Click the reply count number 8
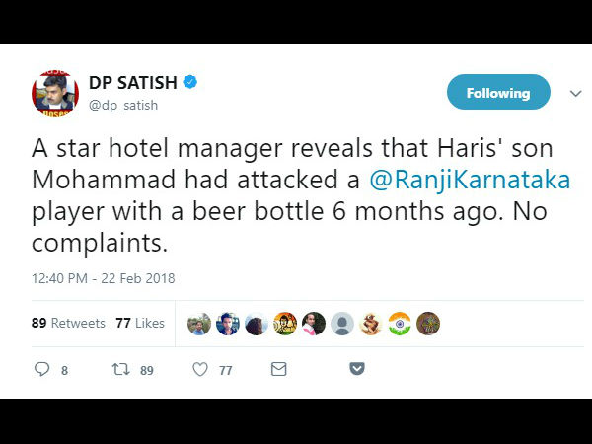This screenshot has height=444, width=592. tap(64, 370)
